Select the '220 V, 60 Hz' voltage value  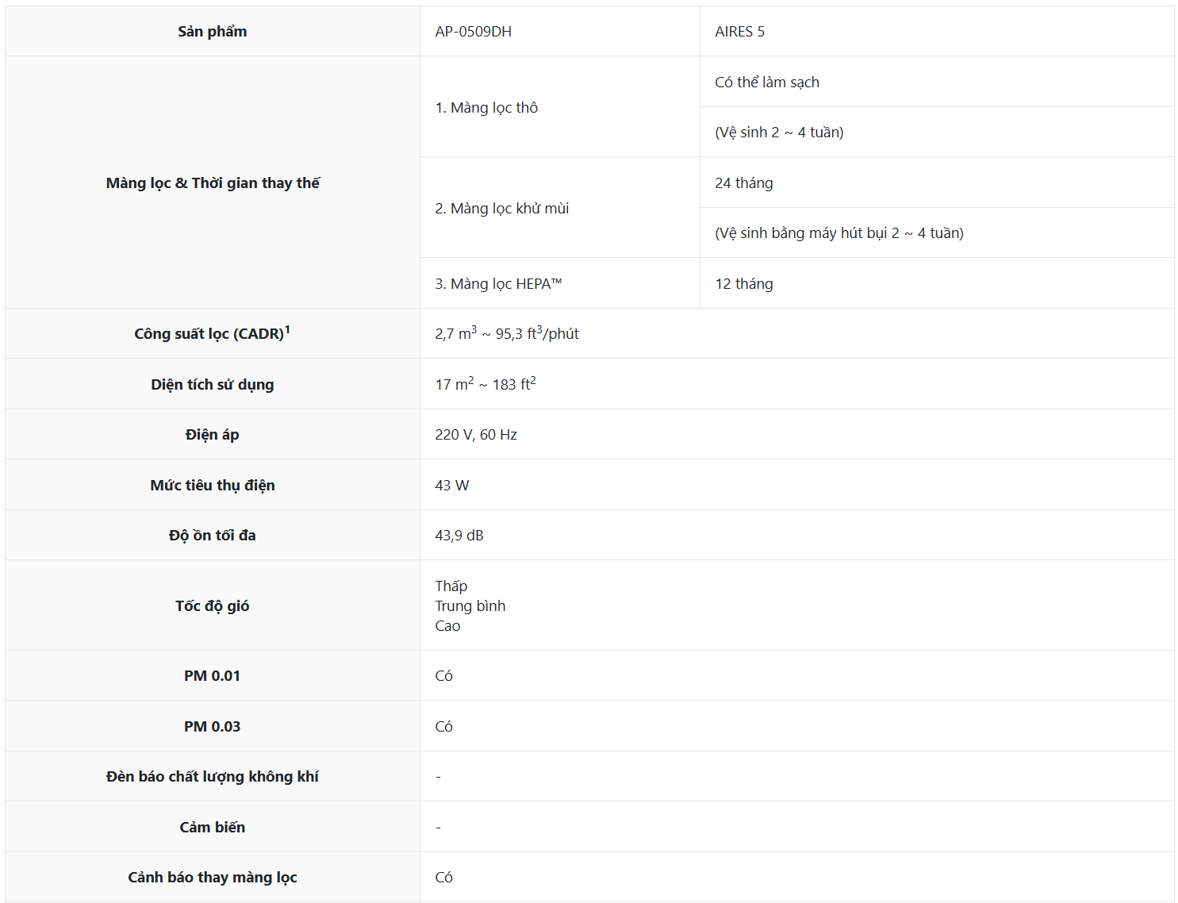[475, 435]
